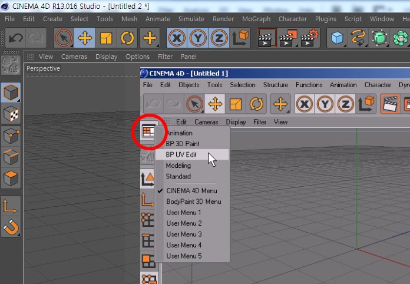Click Render to Picture Viewer icon in R13
410x284 pixels.
[x=289, y=38]
